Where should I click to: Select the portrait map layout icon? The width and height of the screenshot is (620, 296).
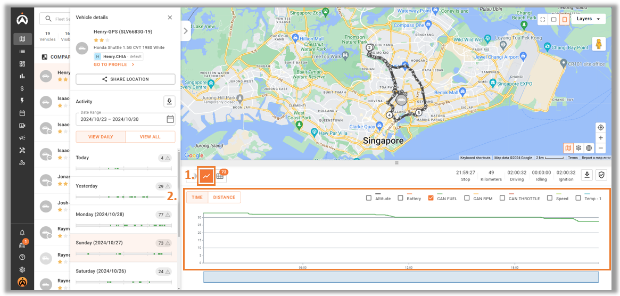click(x=565, y=19)
